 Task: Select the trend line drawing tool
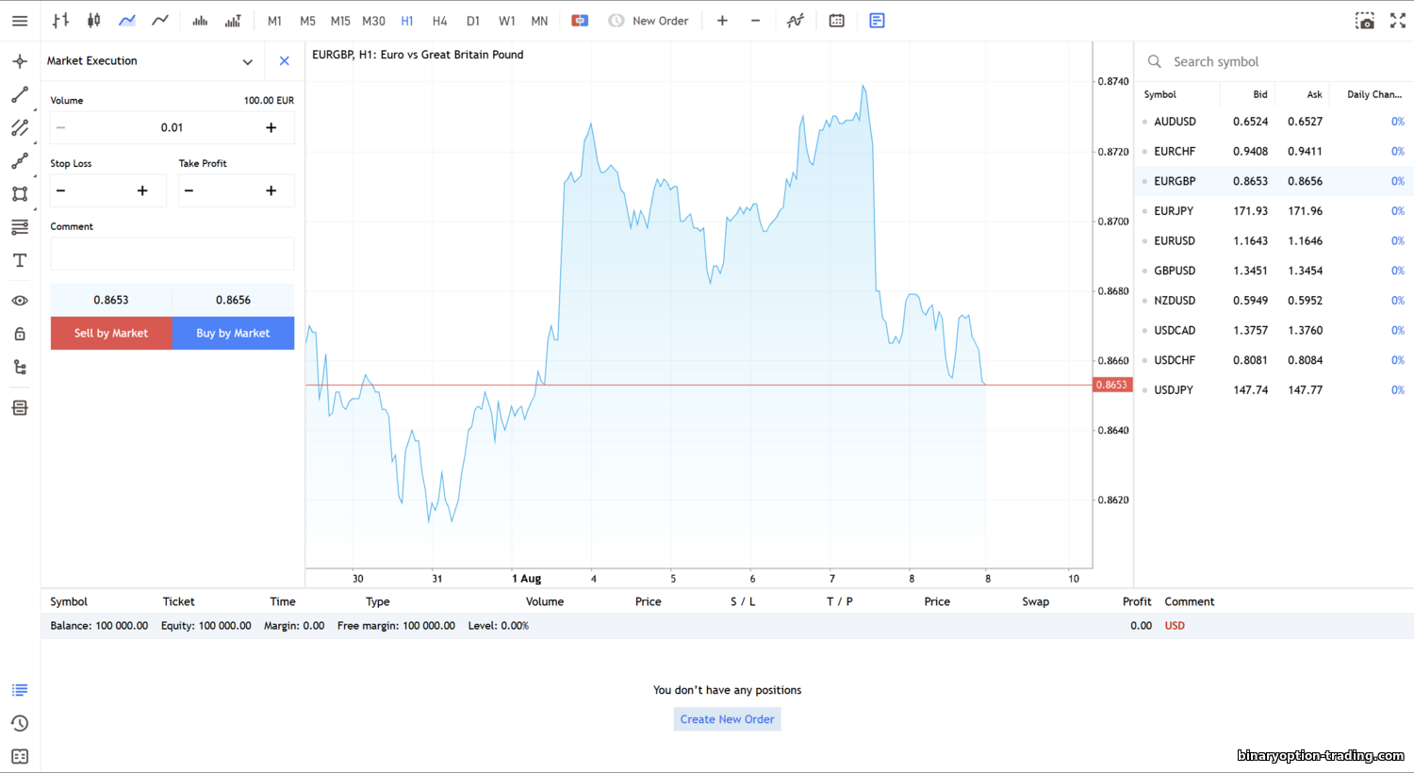[20, 95]
